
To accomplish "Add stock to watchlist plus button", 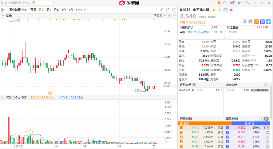I will (268, 22).
